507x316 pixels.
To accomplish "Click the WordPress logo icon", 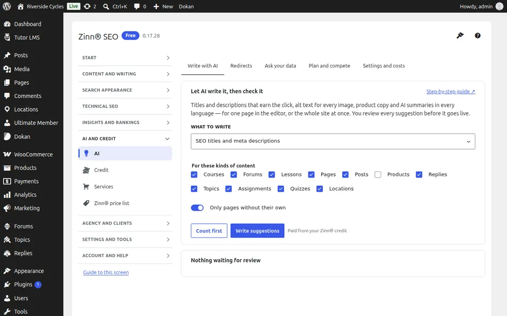I will pyautogui.click(x=6, y=6).
